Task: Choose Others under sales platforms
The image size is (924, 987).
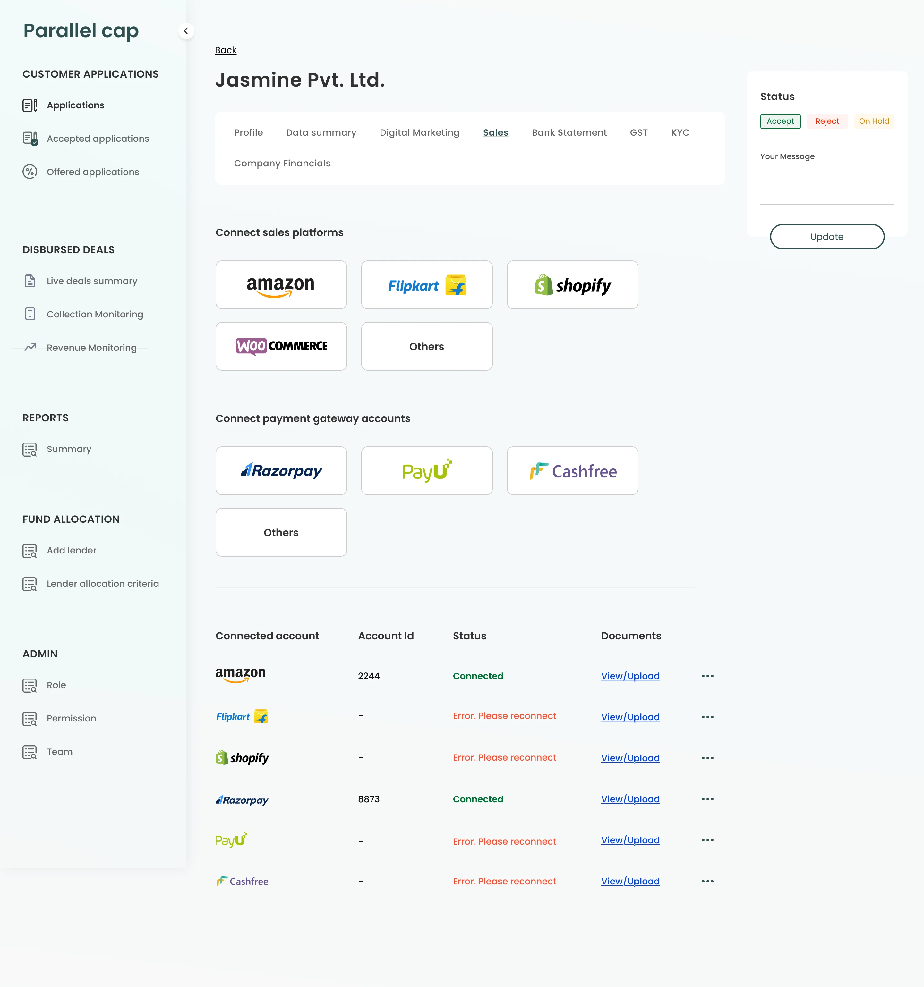Action: tap(427, 347)
